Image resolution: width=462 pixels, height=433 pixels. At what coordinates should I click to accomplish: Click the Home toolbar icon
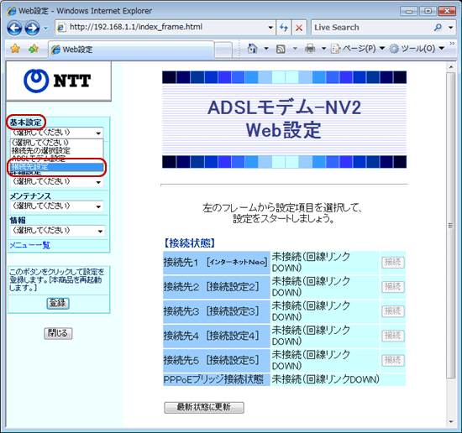click(253, 49)
